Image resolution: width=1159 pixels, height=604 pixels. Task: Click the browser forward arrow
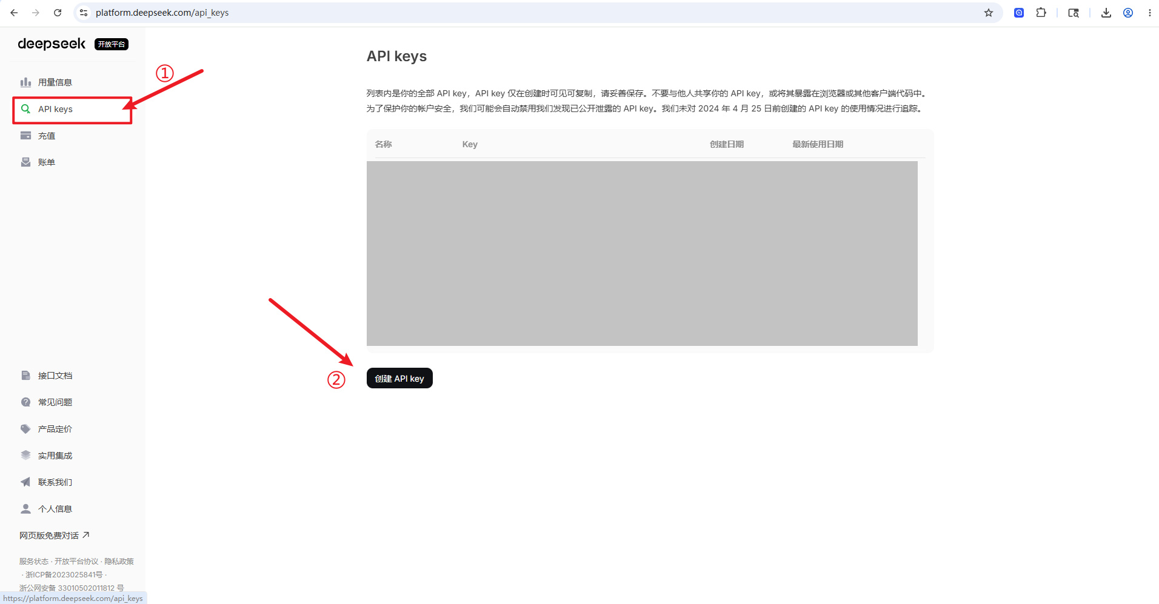pos(36,13)
